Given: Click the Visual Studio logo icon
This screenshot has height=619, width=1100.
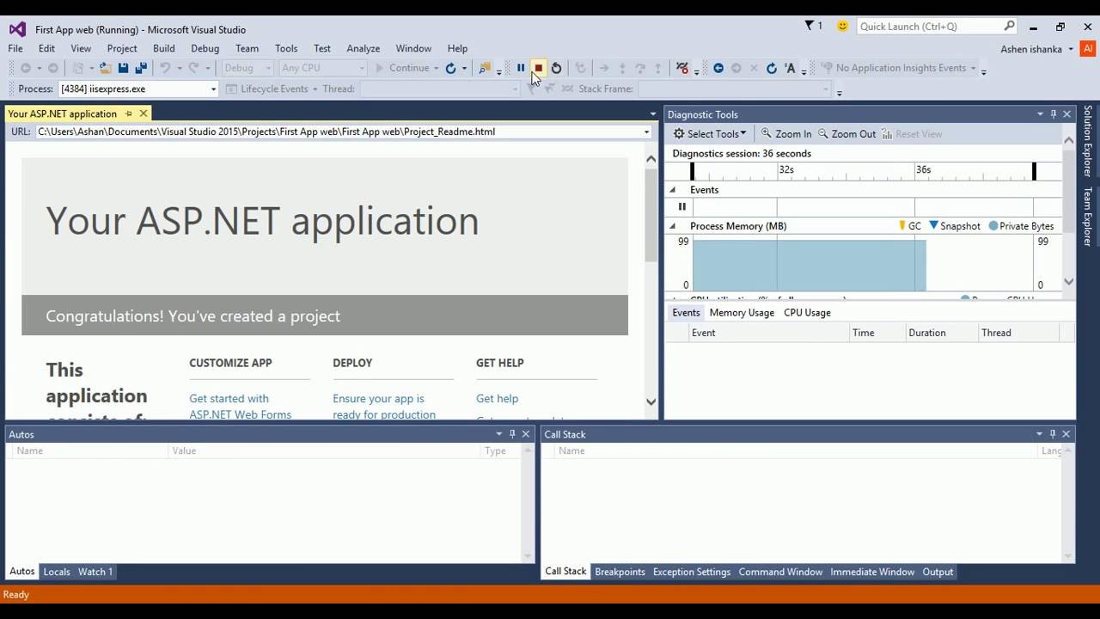Looking at the screenshot, I should point(17,29).
